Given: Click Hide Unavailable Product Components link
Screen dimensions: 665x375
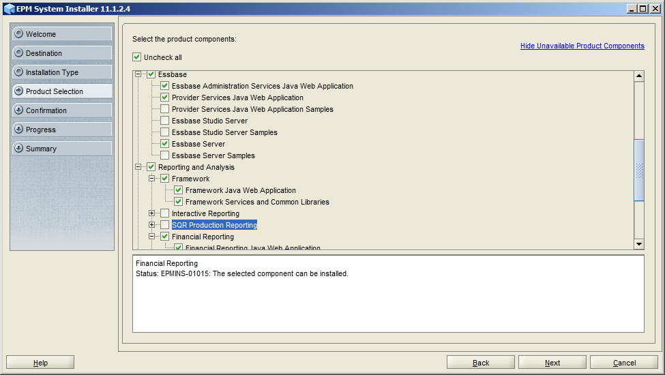Looking at the screenshot, I should 582,46.
